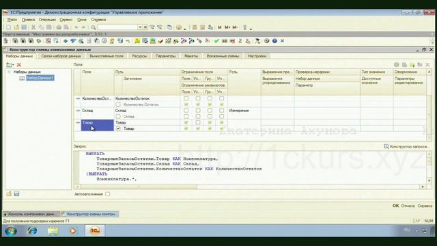Screen dimensions: 437x246
Task: Uncheck the Поле restriction checkbox in Товар row
Action: [x=186, y=122]
